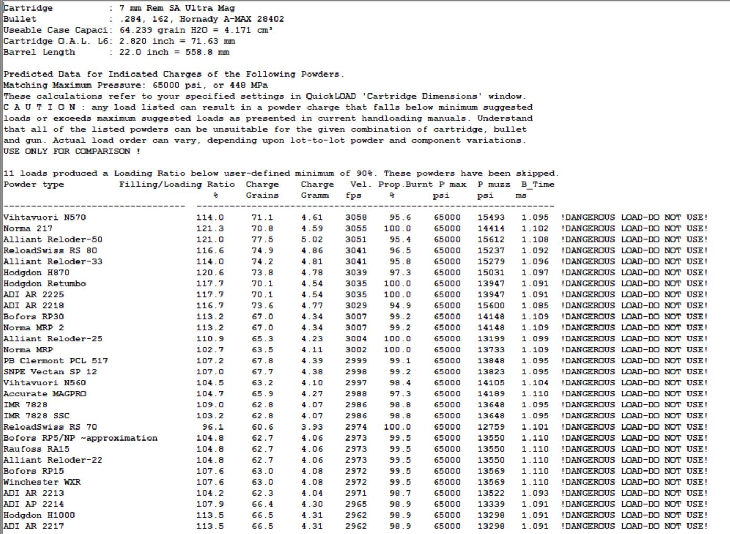Screen dimensions: 730x534
Task: Select the ReloadSwiss RS 80 row label
Action: click(50, 250)
